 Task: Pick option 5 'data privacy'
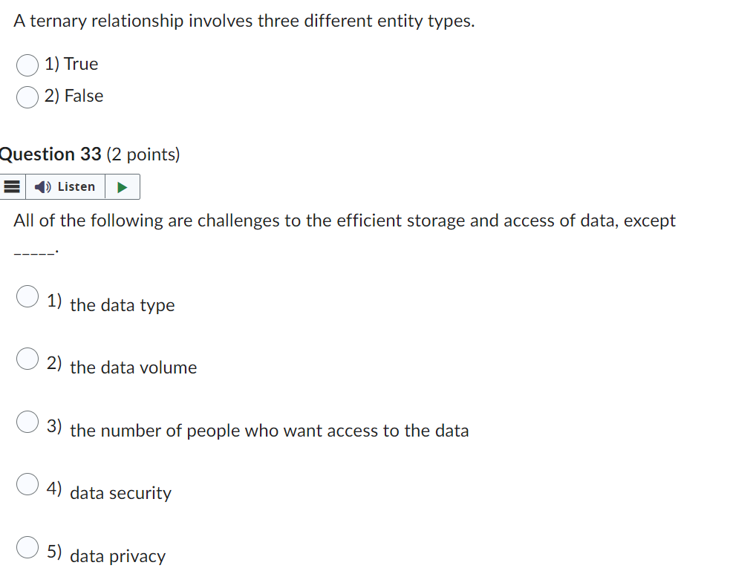(27, 546)
